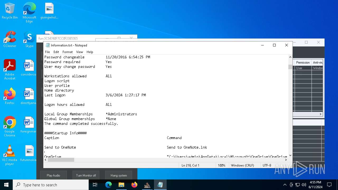
Task: Open File Explorer from the taskbar
Action: [x=121, y=185]
